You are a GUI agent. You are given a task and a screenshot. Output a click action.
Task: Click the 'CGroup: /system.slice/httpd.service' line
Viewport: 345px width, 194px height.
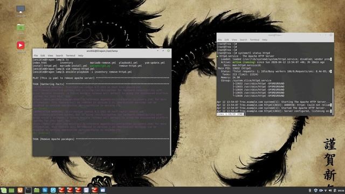point(246,80)
